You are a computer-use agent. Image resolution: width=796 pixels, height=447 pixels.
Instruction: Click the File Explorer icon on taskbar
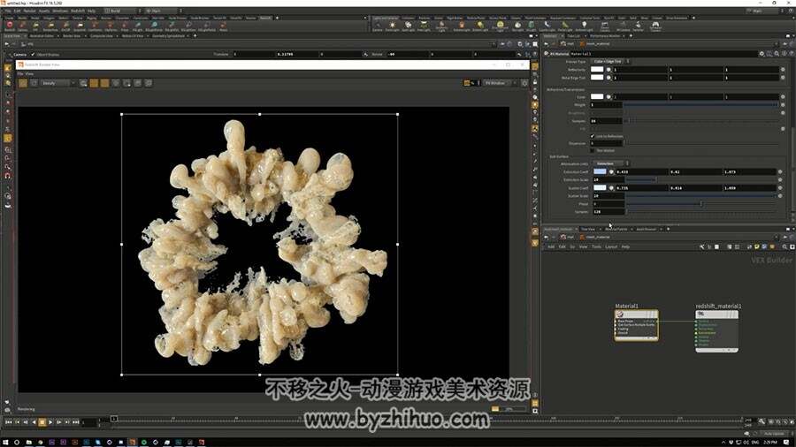pos(28,443)
